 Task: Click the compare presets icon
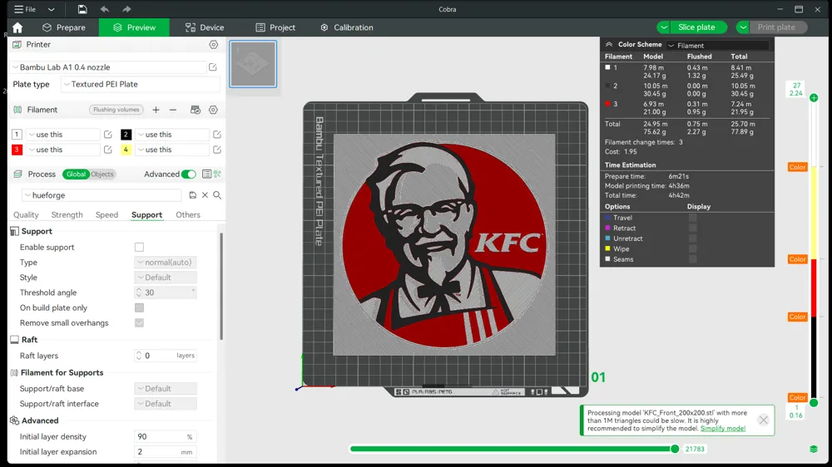(x=217, y=174)
